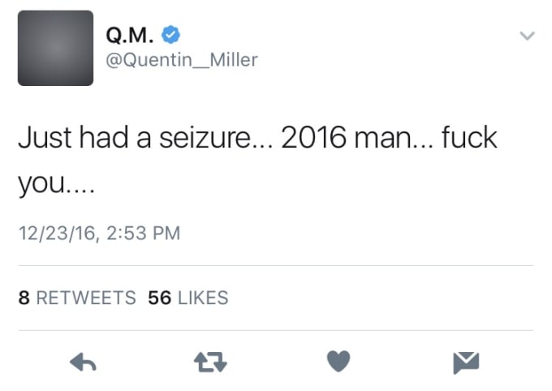
Task: Click the word 'you....' in the tweet
Action: 56,184
